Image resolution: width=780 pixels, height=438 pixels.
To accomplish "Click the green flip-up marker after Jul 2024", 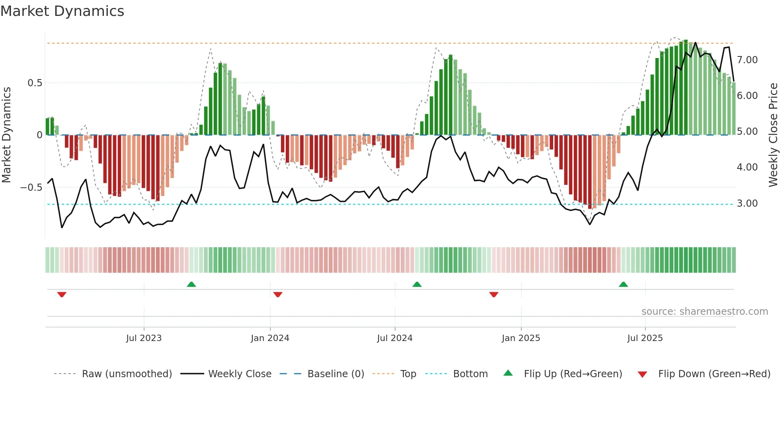I will click(417, 284).
